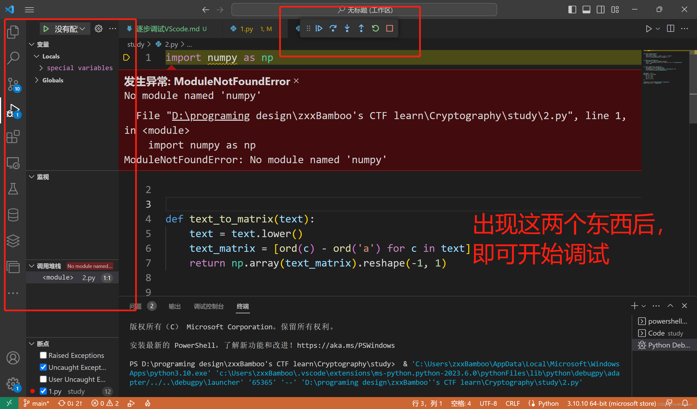Click the debug Continue button
This screenshot has height=409, width=697.
319,28
